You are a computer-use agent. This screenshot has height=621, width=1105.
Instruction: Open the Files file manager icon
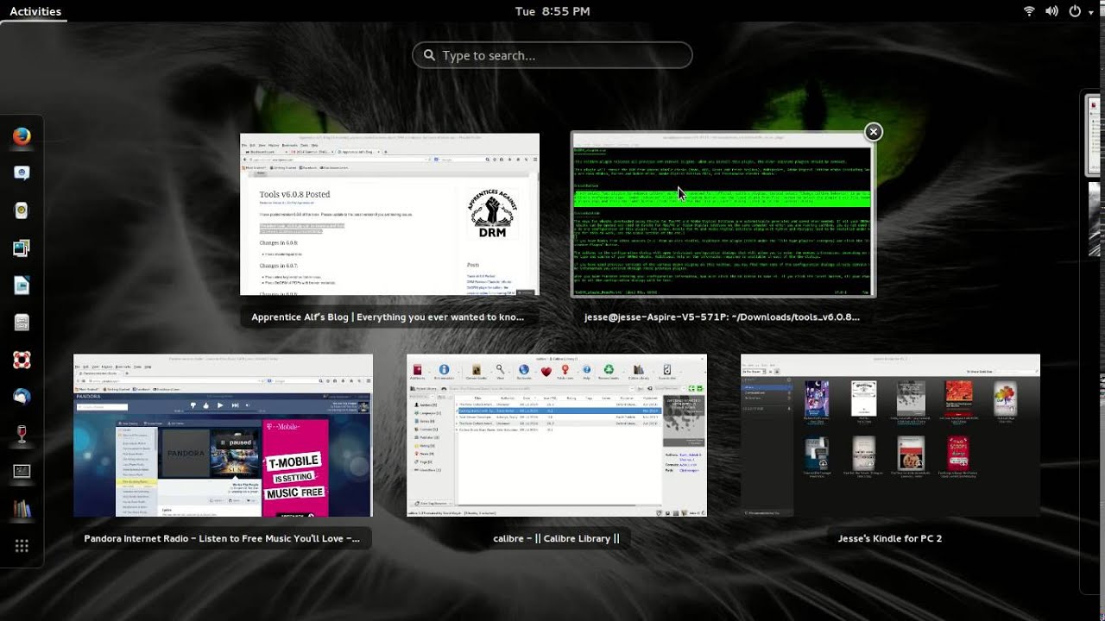tap(22, 323)
